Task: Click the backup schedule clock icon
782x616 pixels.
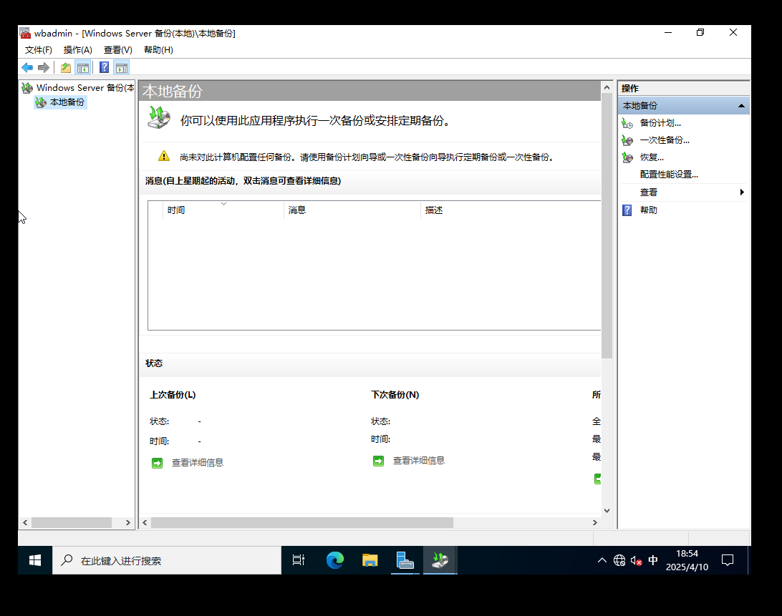Action: tap(627, 123)
